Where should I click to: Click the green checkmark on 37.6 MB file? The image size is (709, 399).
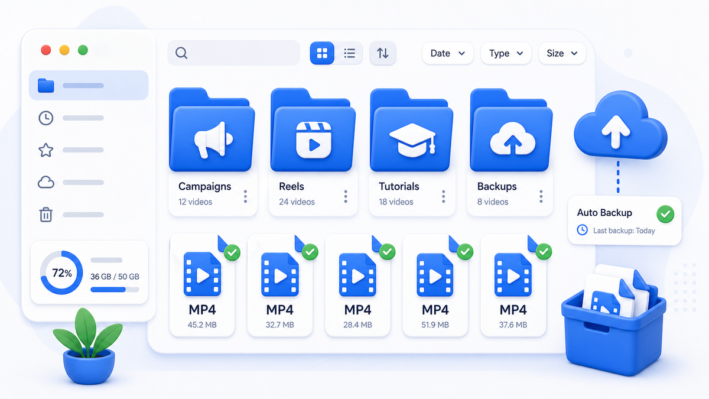(x=544, y=252)
